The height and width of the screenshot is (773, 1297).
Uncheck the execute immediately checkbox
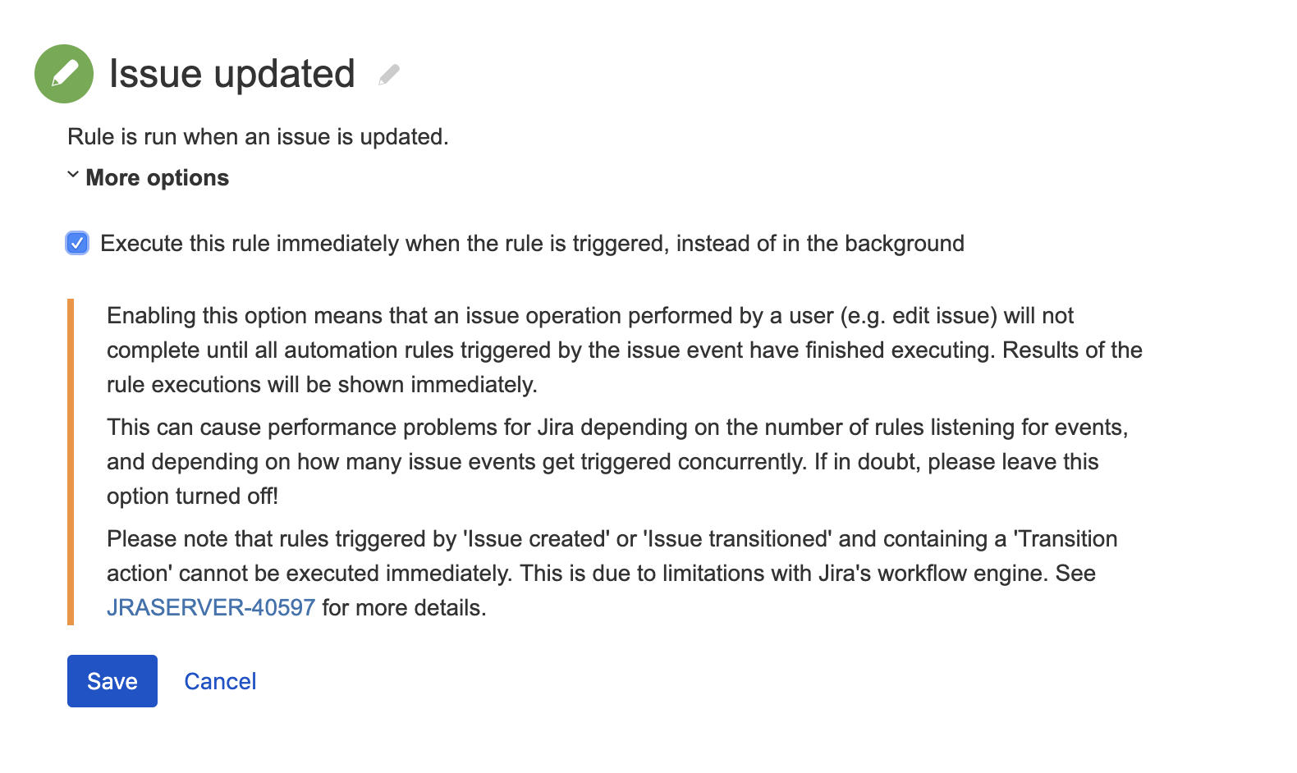click(77, 243)
